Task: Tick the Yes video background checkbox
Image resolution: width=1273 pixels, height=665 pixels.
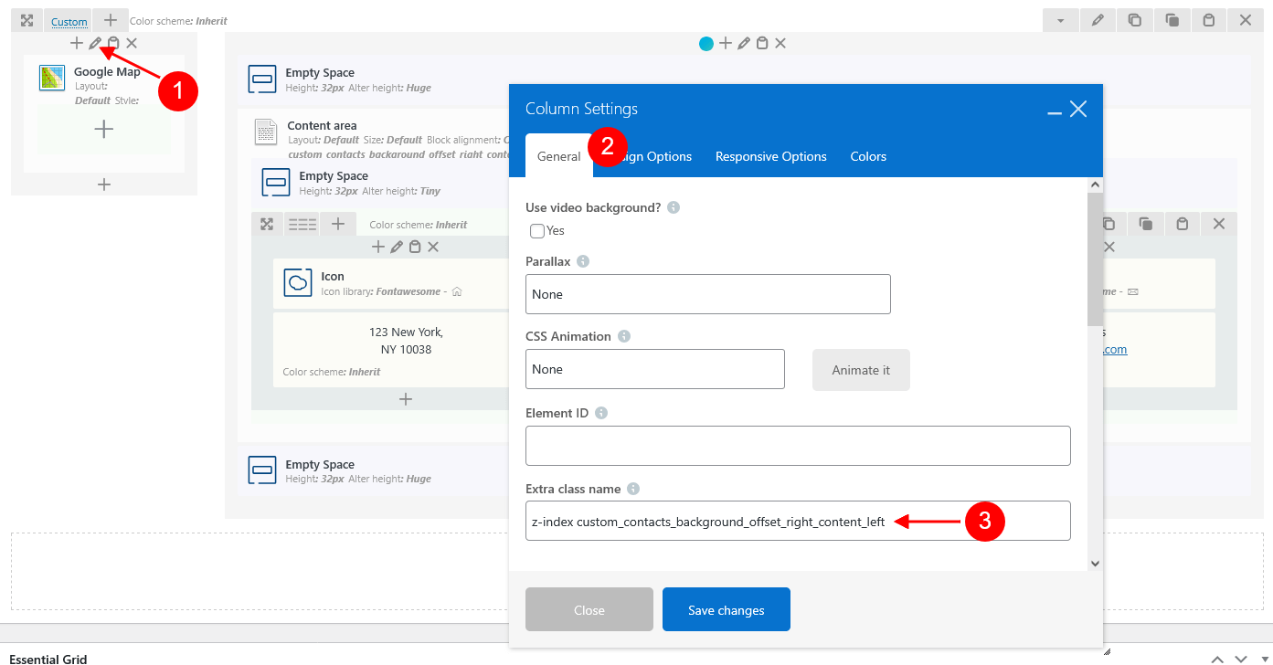Action: [537, 231]
